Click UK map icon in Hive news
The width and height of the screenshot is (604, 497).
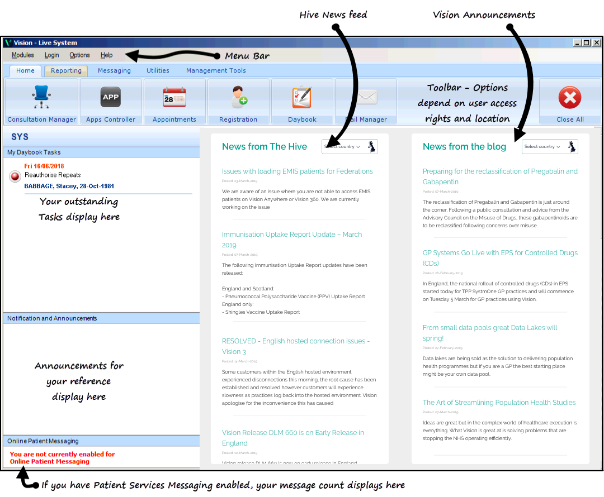[x=371, y=147]
